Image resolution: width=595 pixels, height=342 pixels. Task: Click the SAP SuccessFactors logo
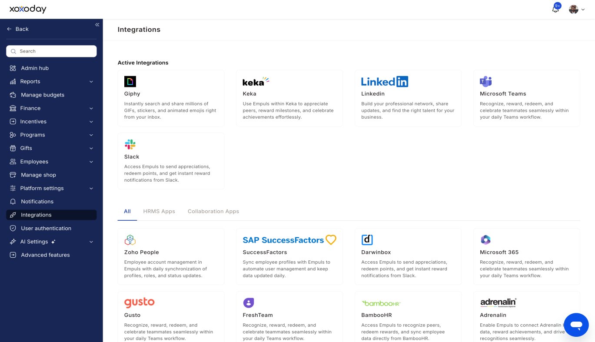(x=289, y=240)
